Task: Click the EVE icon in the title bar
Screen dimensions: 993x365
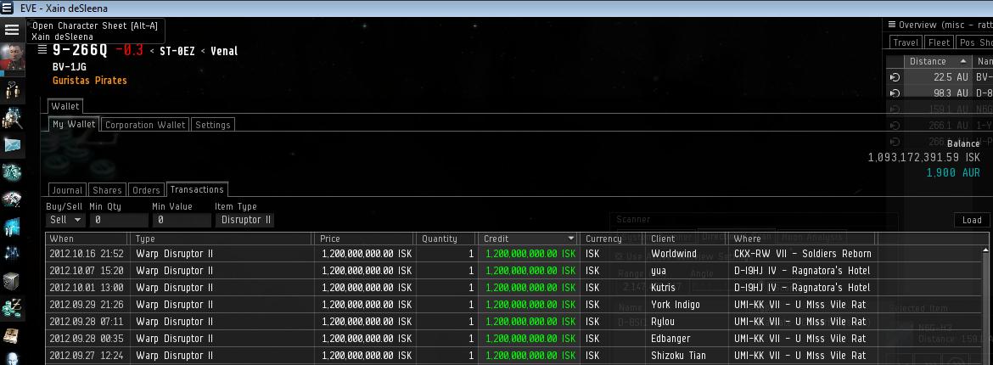Action: point(7,8)
